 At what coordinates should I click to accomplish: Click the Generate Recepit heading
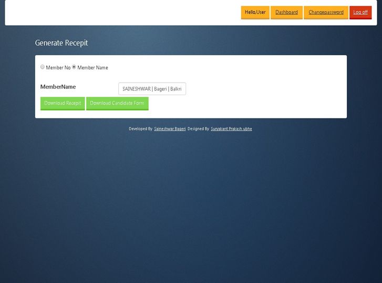pos(61,43)
